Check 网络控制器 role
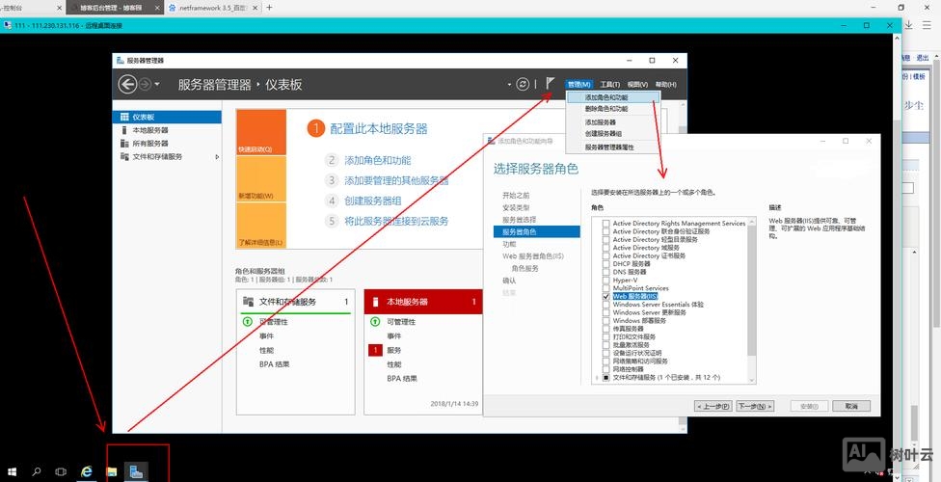 click(x=606, y=369)
